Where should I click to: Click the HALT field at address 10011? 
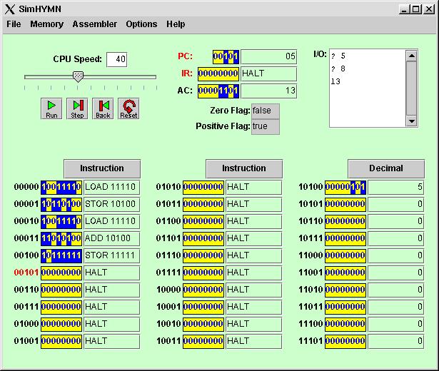click(x=253, y=341)
